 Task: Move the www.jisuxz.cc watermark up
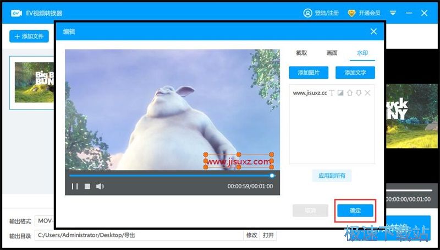pos(349,93)
